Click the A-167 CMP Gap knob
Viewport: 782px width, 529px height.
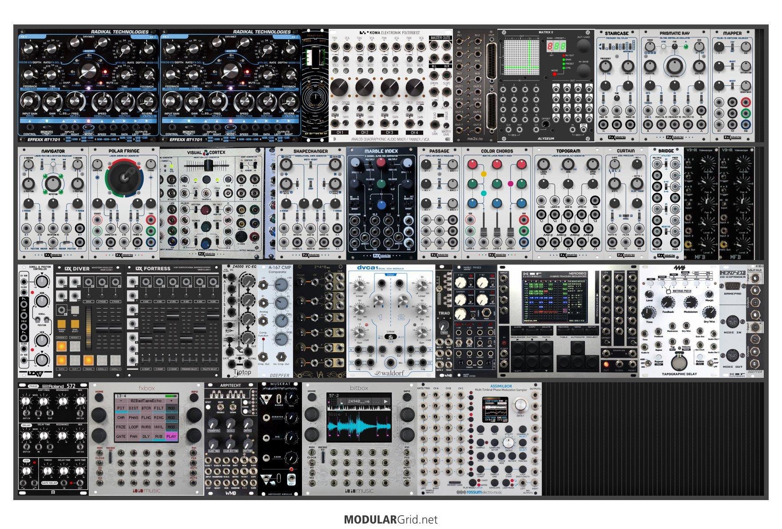point(281,339)
